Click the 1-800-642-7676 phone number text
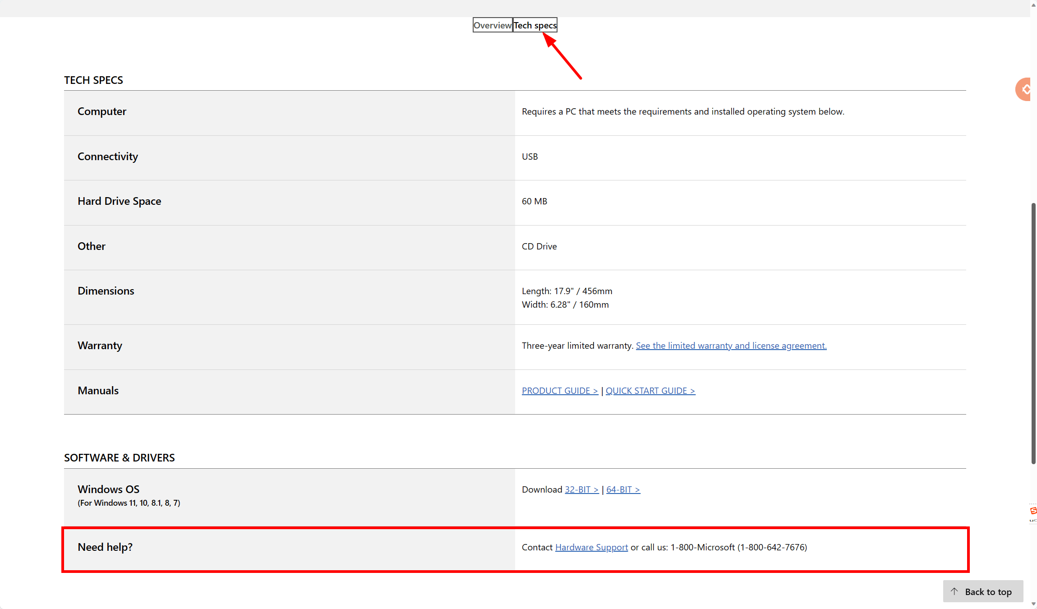Image resolution: width=1037 pixels, height=609 pixels. click(772, 547)
